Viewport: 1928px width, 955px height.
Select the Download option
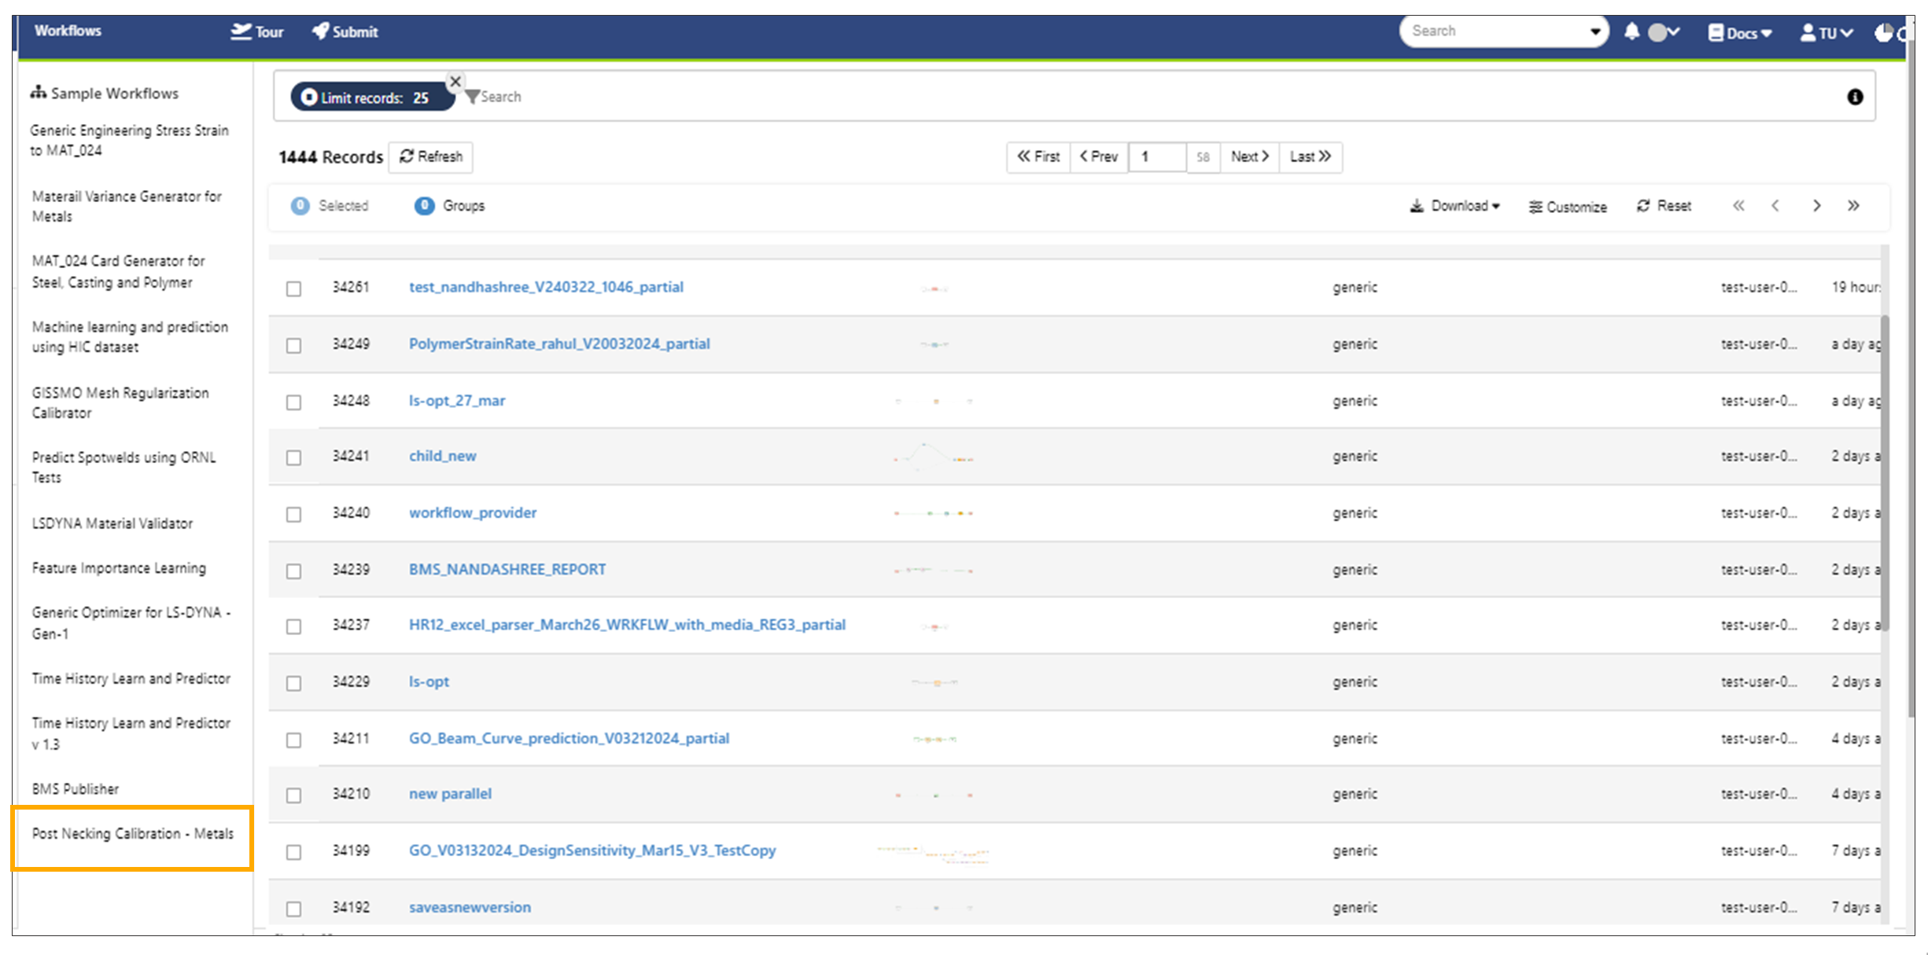[1454, 206]
